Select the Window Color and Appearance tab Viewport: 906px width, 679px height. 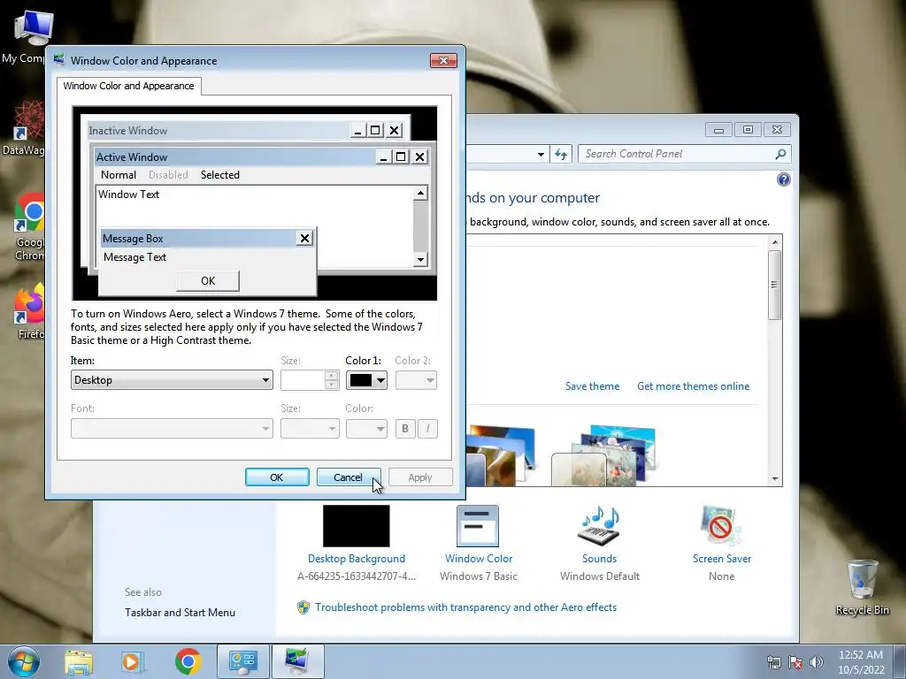(129, 86)
